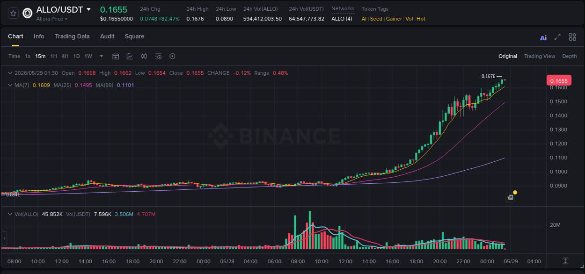Open the Allora Price link
Viewport: 585px width, 274px height.
52,19
